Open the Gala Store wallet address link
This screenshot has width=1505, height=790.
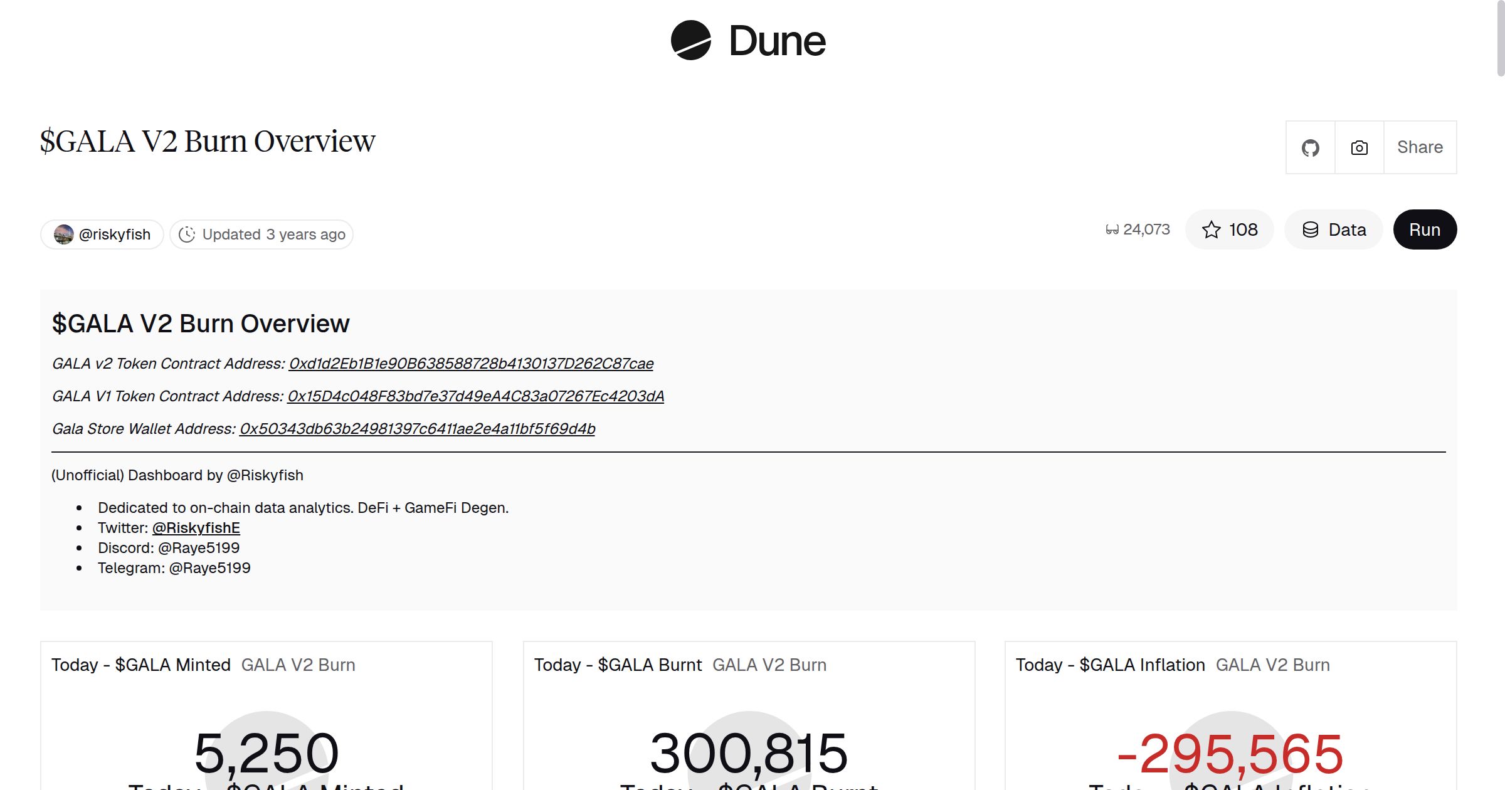[418, 429]
